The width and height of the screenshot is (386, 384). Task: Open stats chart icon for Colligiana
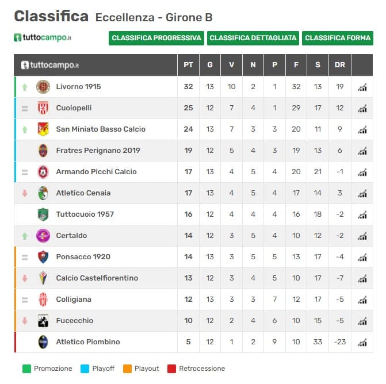(x=362, y=300)
